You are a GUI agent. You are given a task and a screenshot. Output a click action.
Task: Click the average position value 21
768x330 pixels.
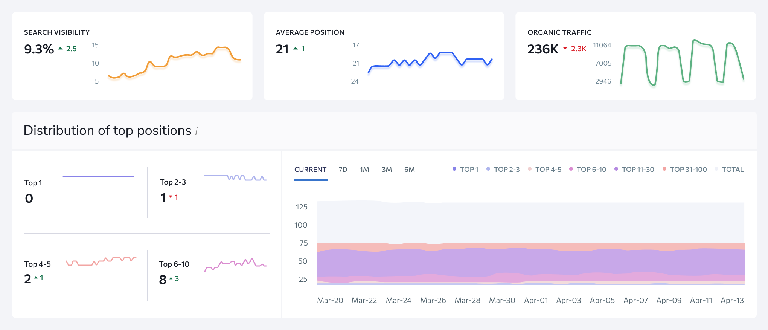click(282, 49)
